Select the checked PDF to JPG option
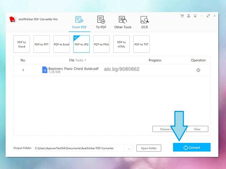Screen dimensions: 226x169 (81, 44)
